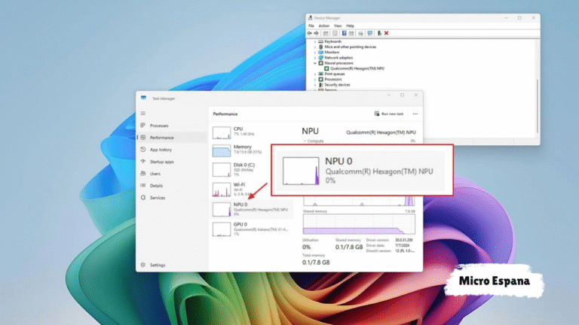
Task: Click the red X uninstall device icon
Action: tap(387, 33)
